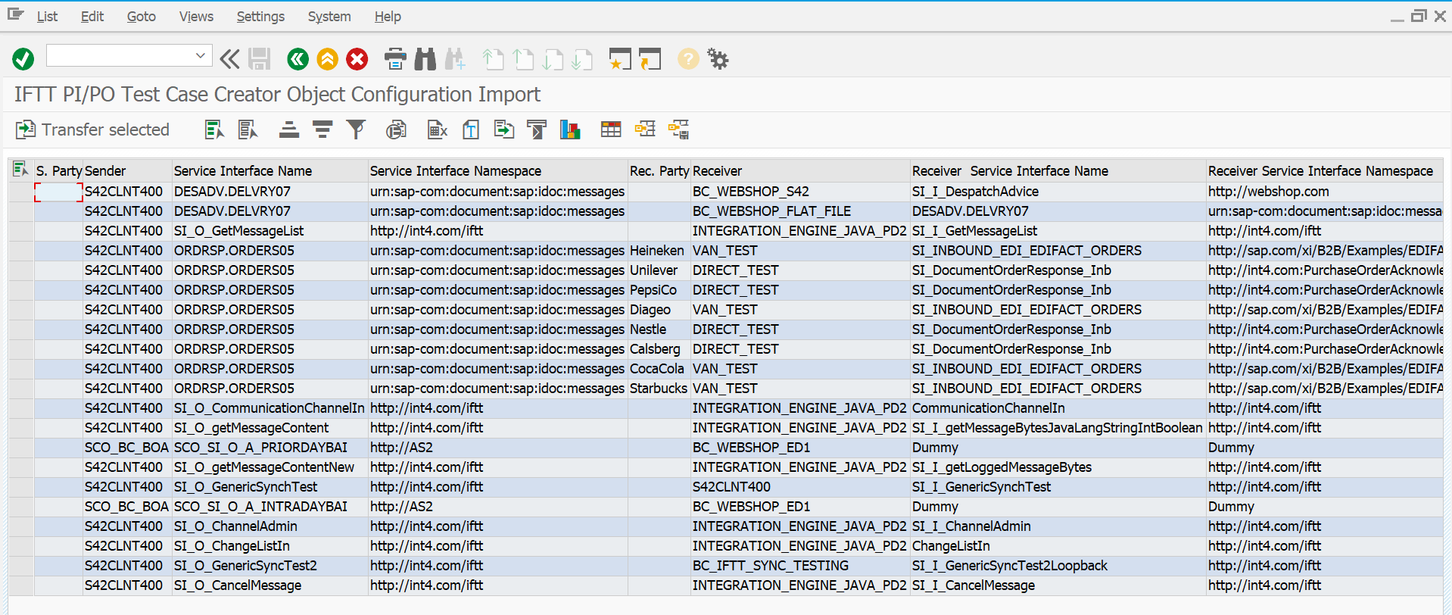1452x615 pixels.
Task: Open Find with the binoculars icon
Action: 425,59
